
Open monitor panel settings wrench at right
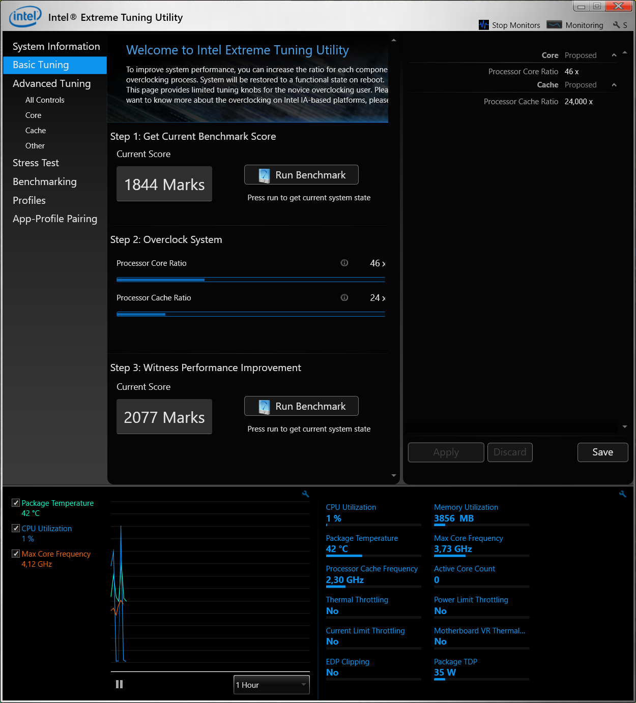[x=623, y=494]
